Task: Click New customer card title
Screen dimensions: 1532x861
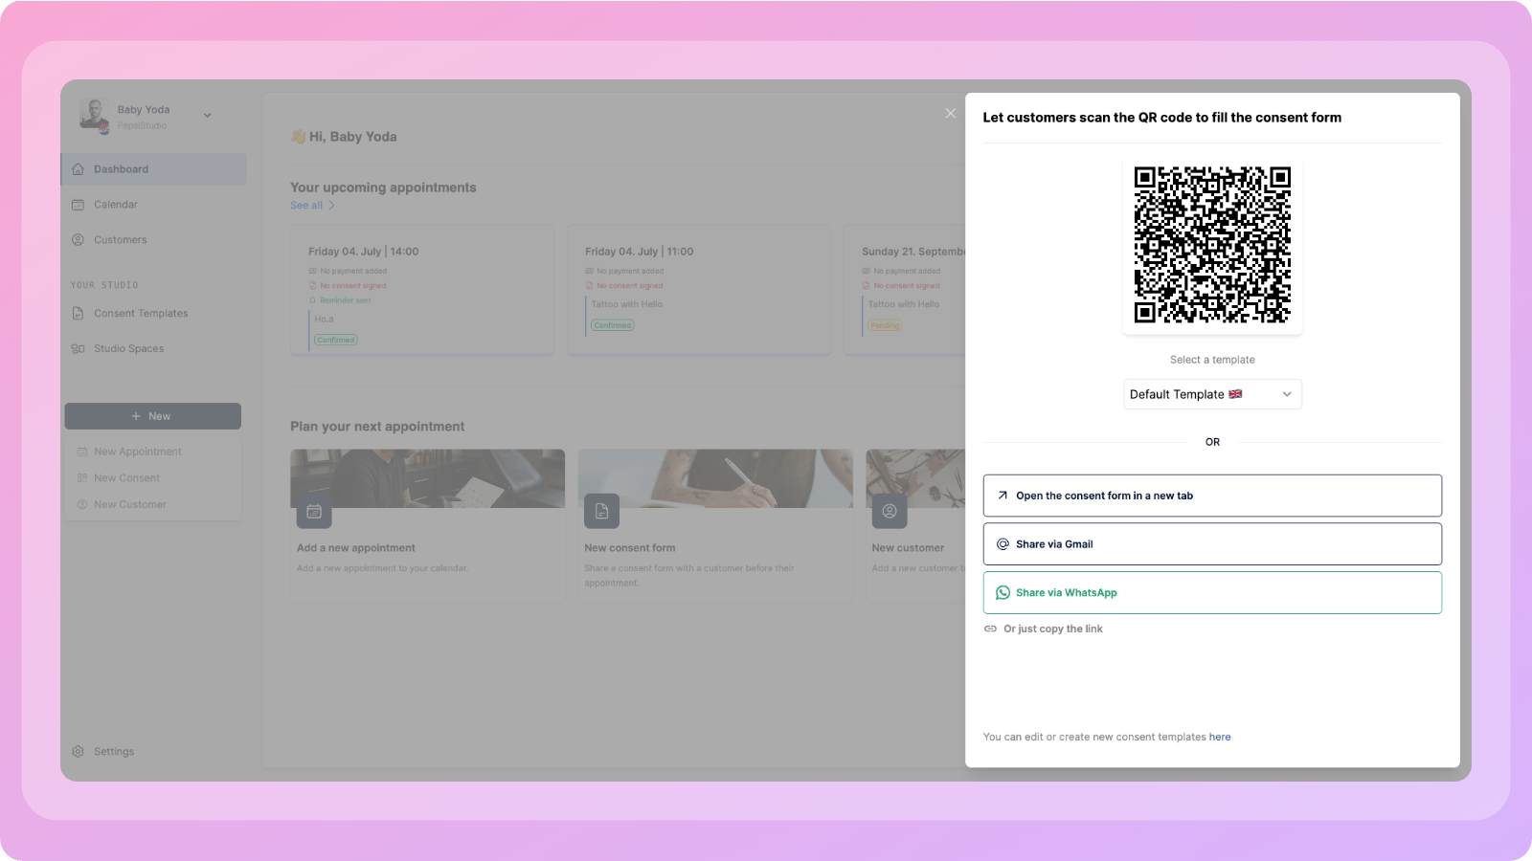Action: (908, 548)
